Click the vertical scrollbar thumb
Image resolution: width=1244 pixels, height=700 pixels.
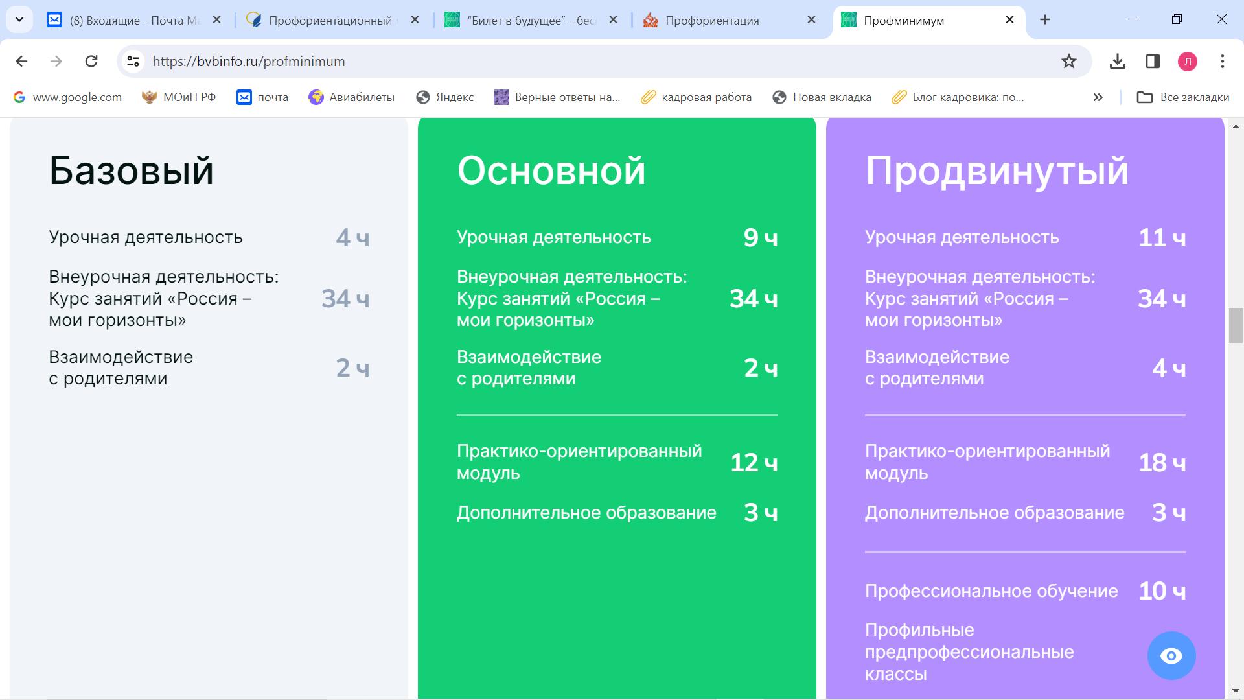coord(1236,325)
